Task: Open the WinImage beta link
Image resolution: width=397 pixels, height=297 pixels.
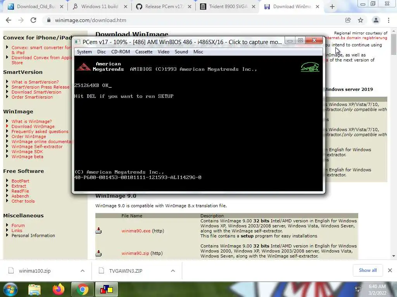Action: click(28, 157)
